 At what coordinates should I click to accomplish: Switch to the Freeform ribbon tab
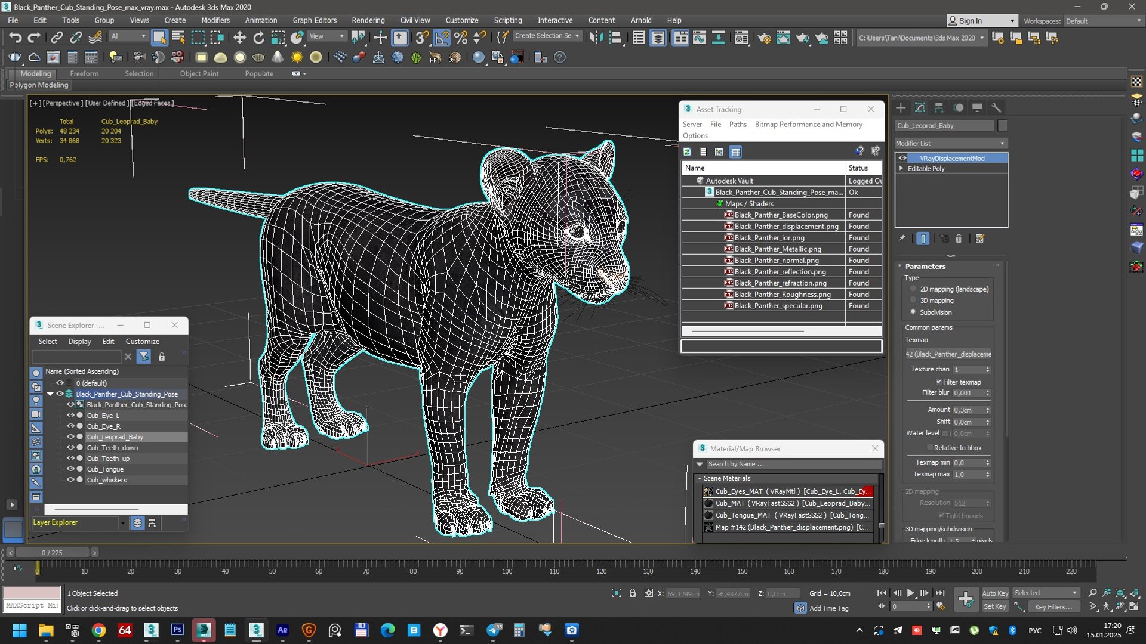click(84, 74)
